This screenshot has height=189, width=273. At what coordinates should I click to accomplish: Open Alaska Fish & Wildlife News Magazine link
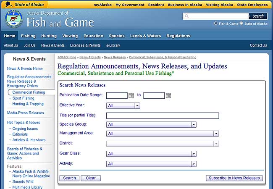[31, 174]
